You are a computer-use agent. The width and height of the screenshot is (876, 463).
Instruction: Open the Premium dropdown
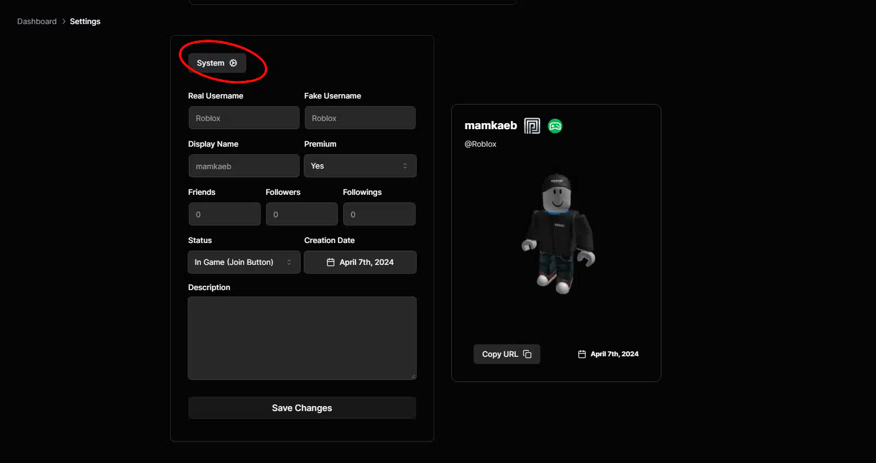click(360, 166)
